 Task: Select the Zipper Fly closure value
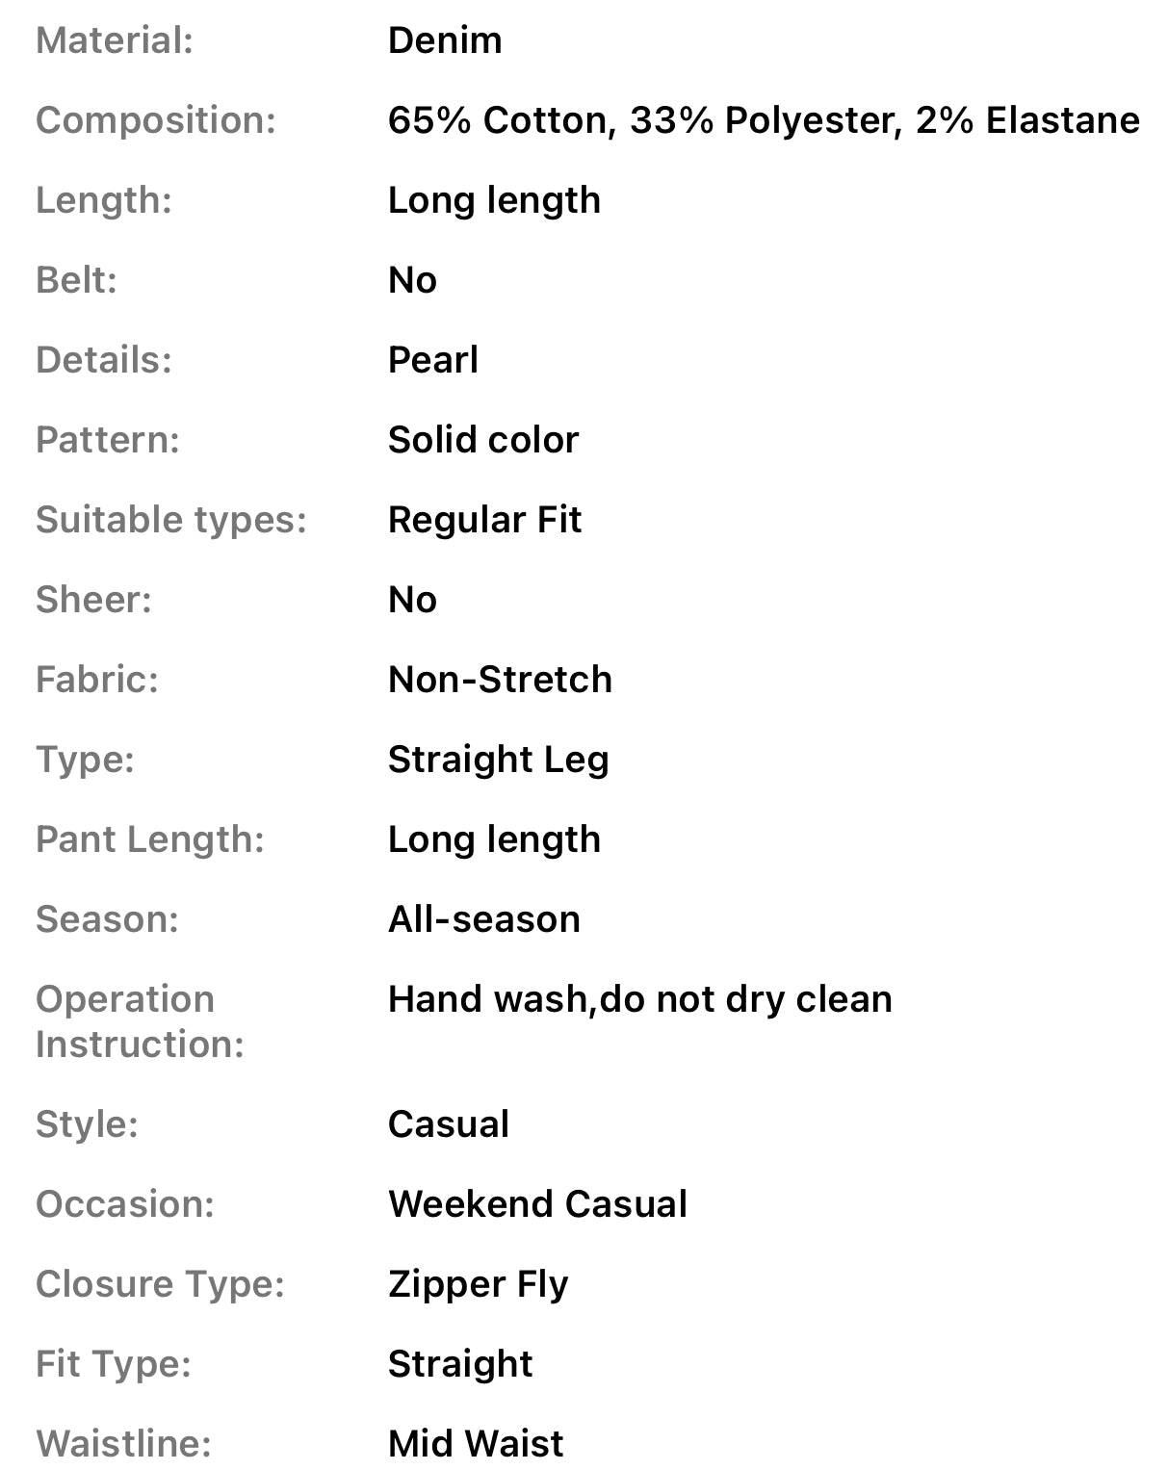point(478,1284)
